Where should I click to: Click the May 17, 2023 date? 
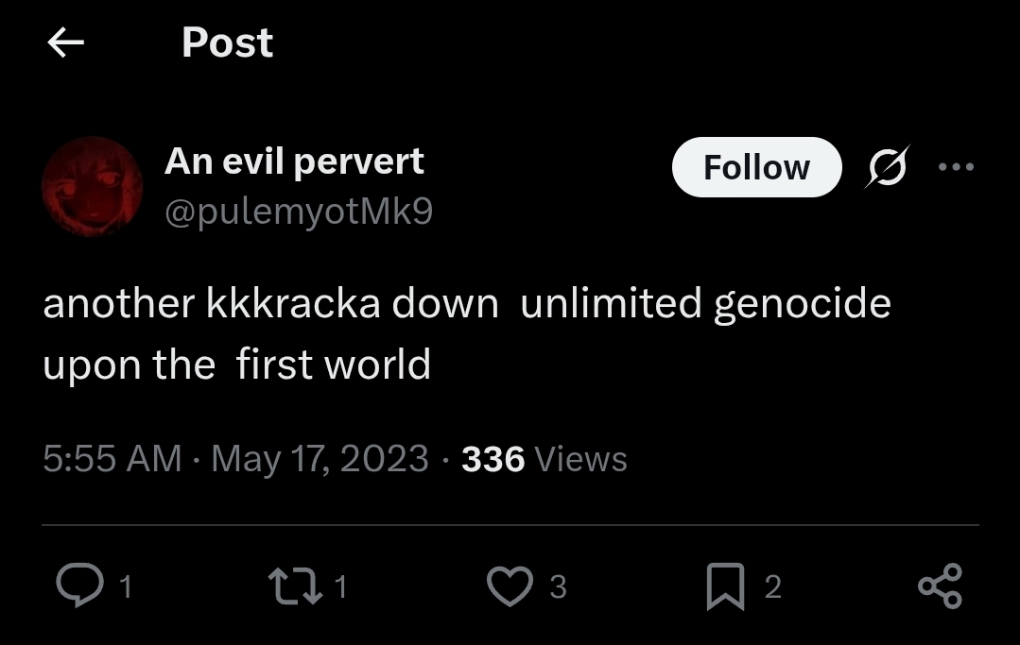coord(320,459)
